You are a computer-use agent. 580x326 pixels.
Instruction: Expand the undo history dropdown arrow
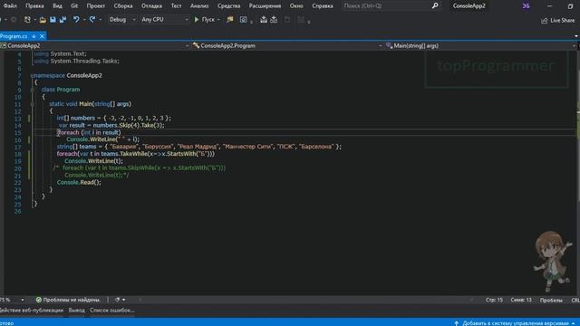pyautogui.click(x=84, y=20)
